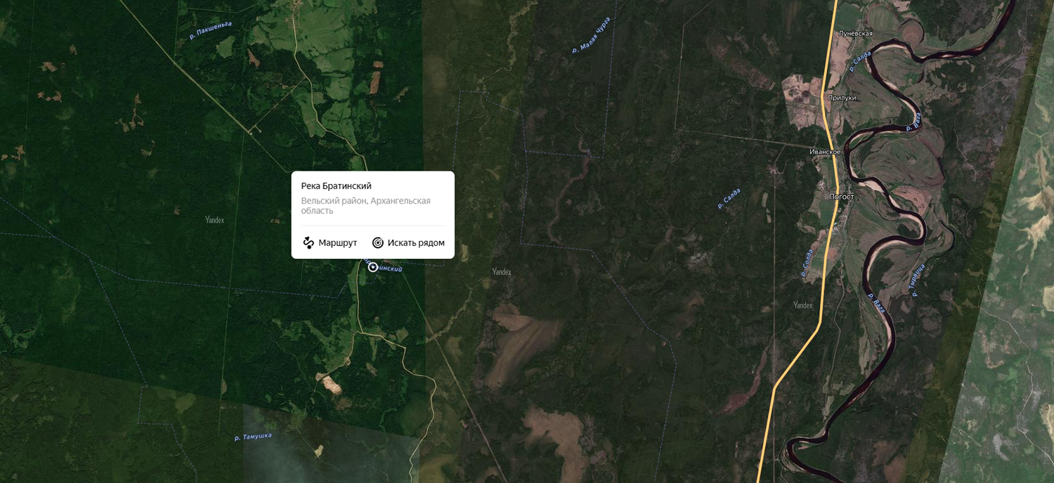The image size is (1054, 483).
Task: Click the Погост settlement label
Action: click(x=842, y=197)
